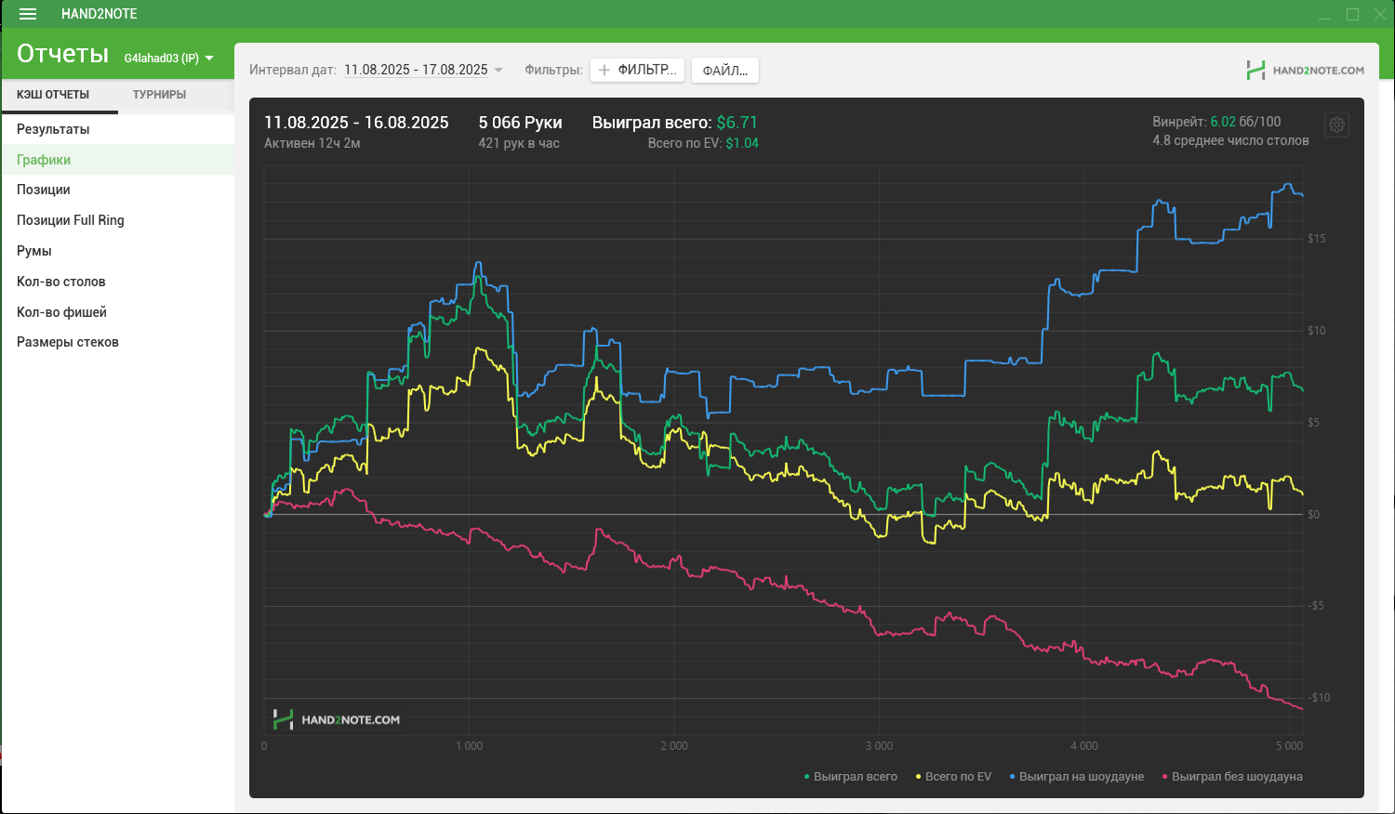The image size is (1395, 814).
Task: Expand the G4lahad03 (IP) player dropdown
Action: click(168, 58)
